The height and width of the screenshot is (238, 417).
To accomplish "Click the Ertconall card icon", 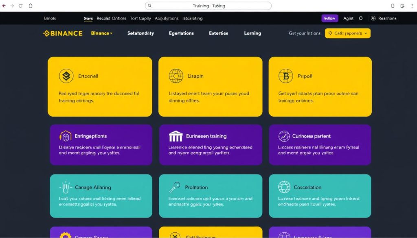I will pyautogui.click(x=66, y=76).
